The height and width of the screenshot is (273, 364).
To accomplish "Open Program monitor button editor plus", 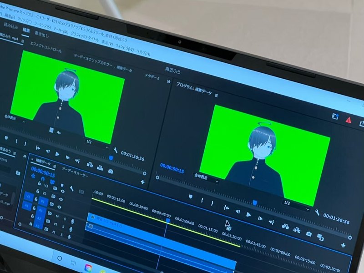I will tap(343, 245).
